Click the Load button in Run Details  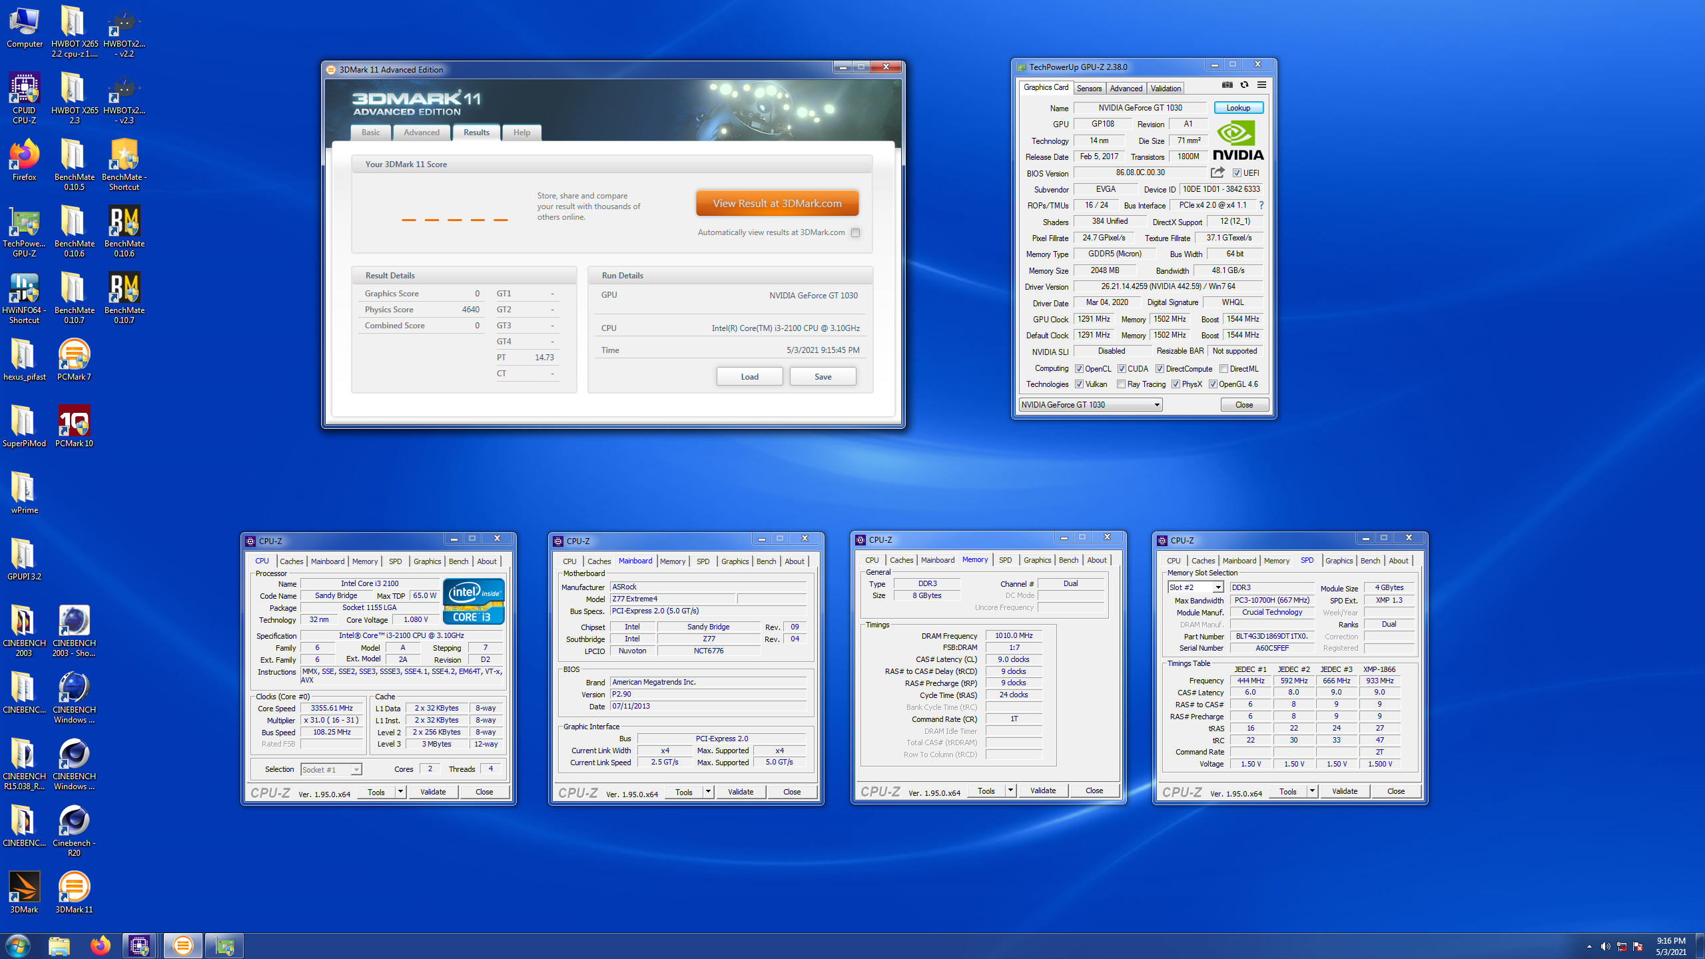(x=749, y=377)
